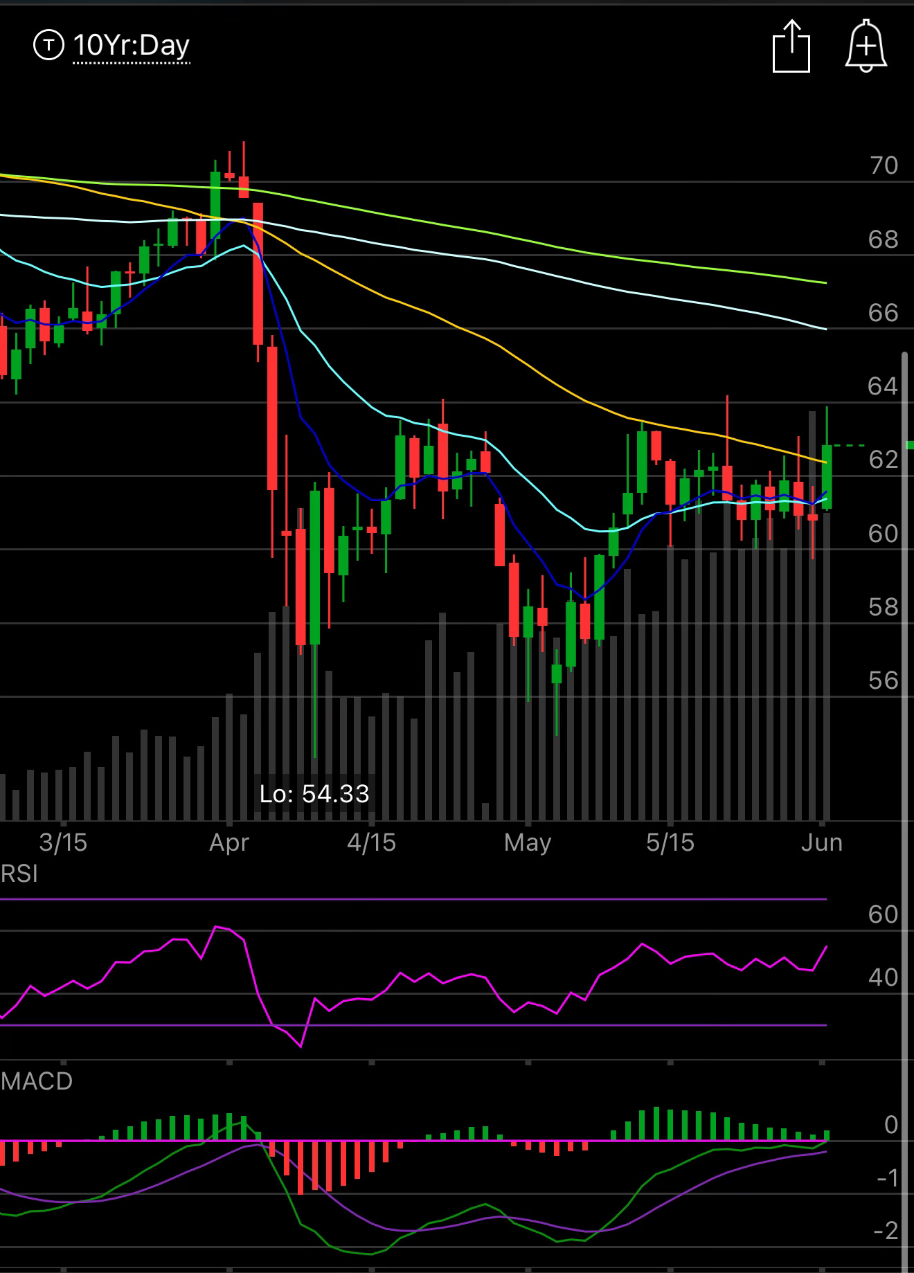The width and height of the screenshot is (914, 1273).
Task: Select the Apr date axis label
Action: click(x=229, y=842)
